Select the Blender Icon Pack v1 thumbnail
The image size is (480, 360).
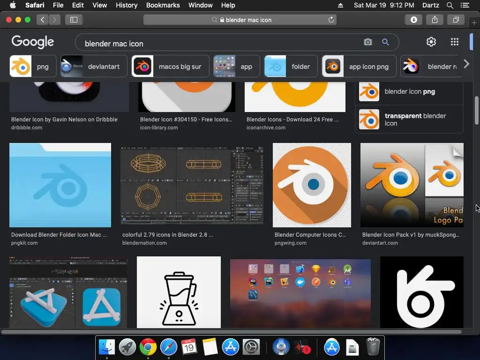pos(412,185)
